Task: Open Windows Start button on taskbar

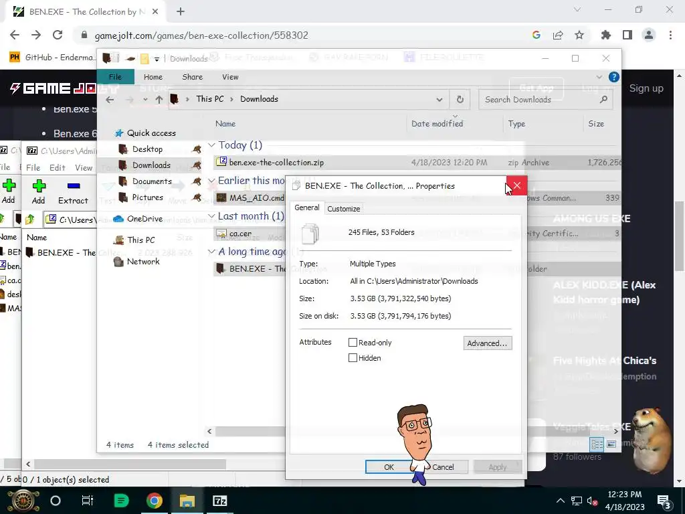Action: point(23,501)
